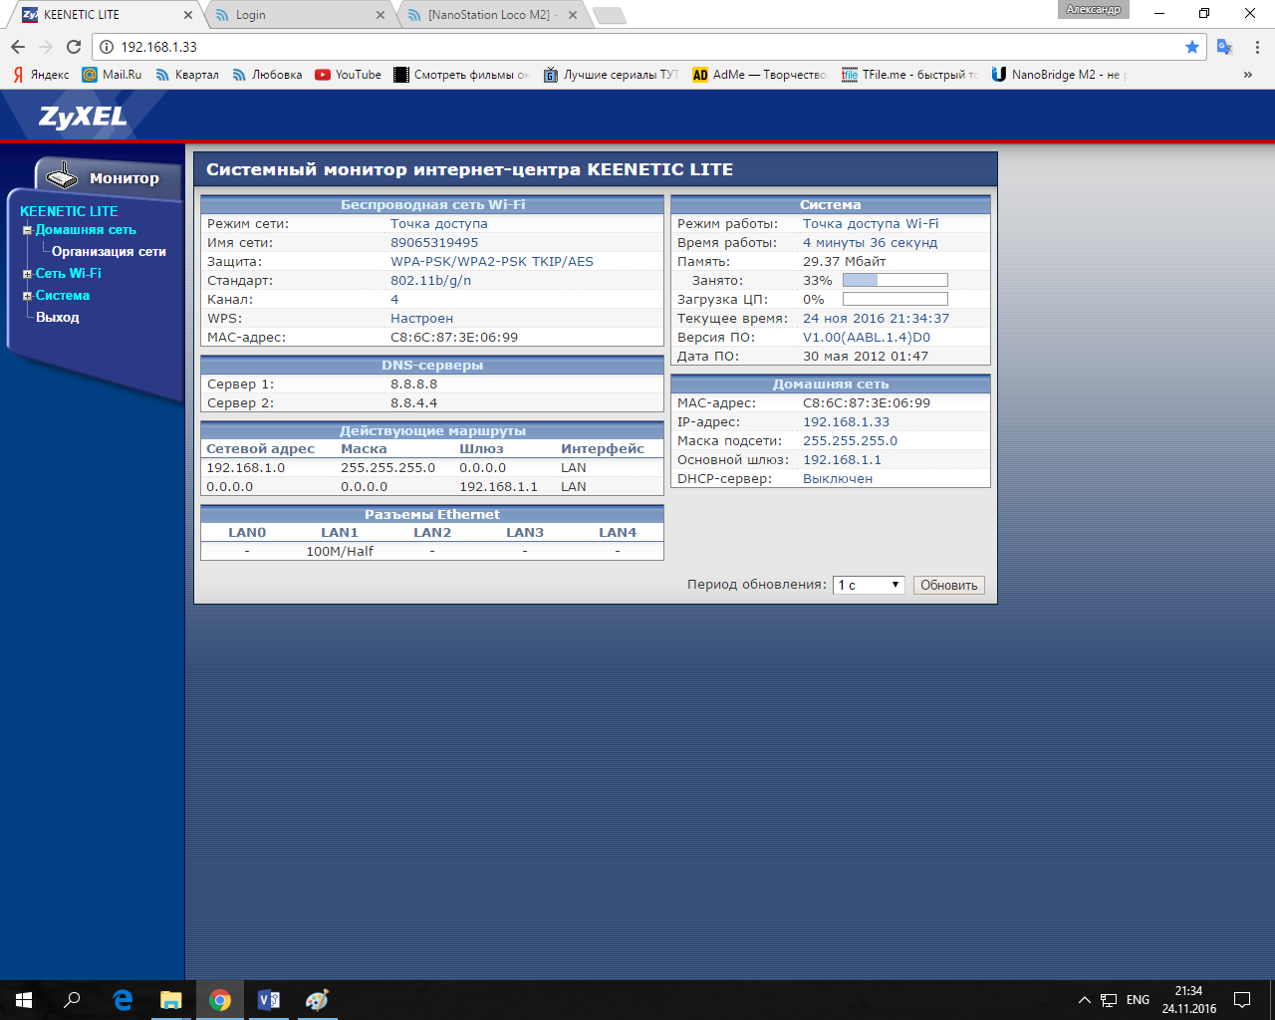Click the Обновить button

coord(948,585)
